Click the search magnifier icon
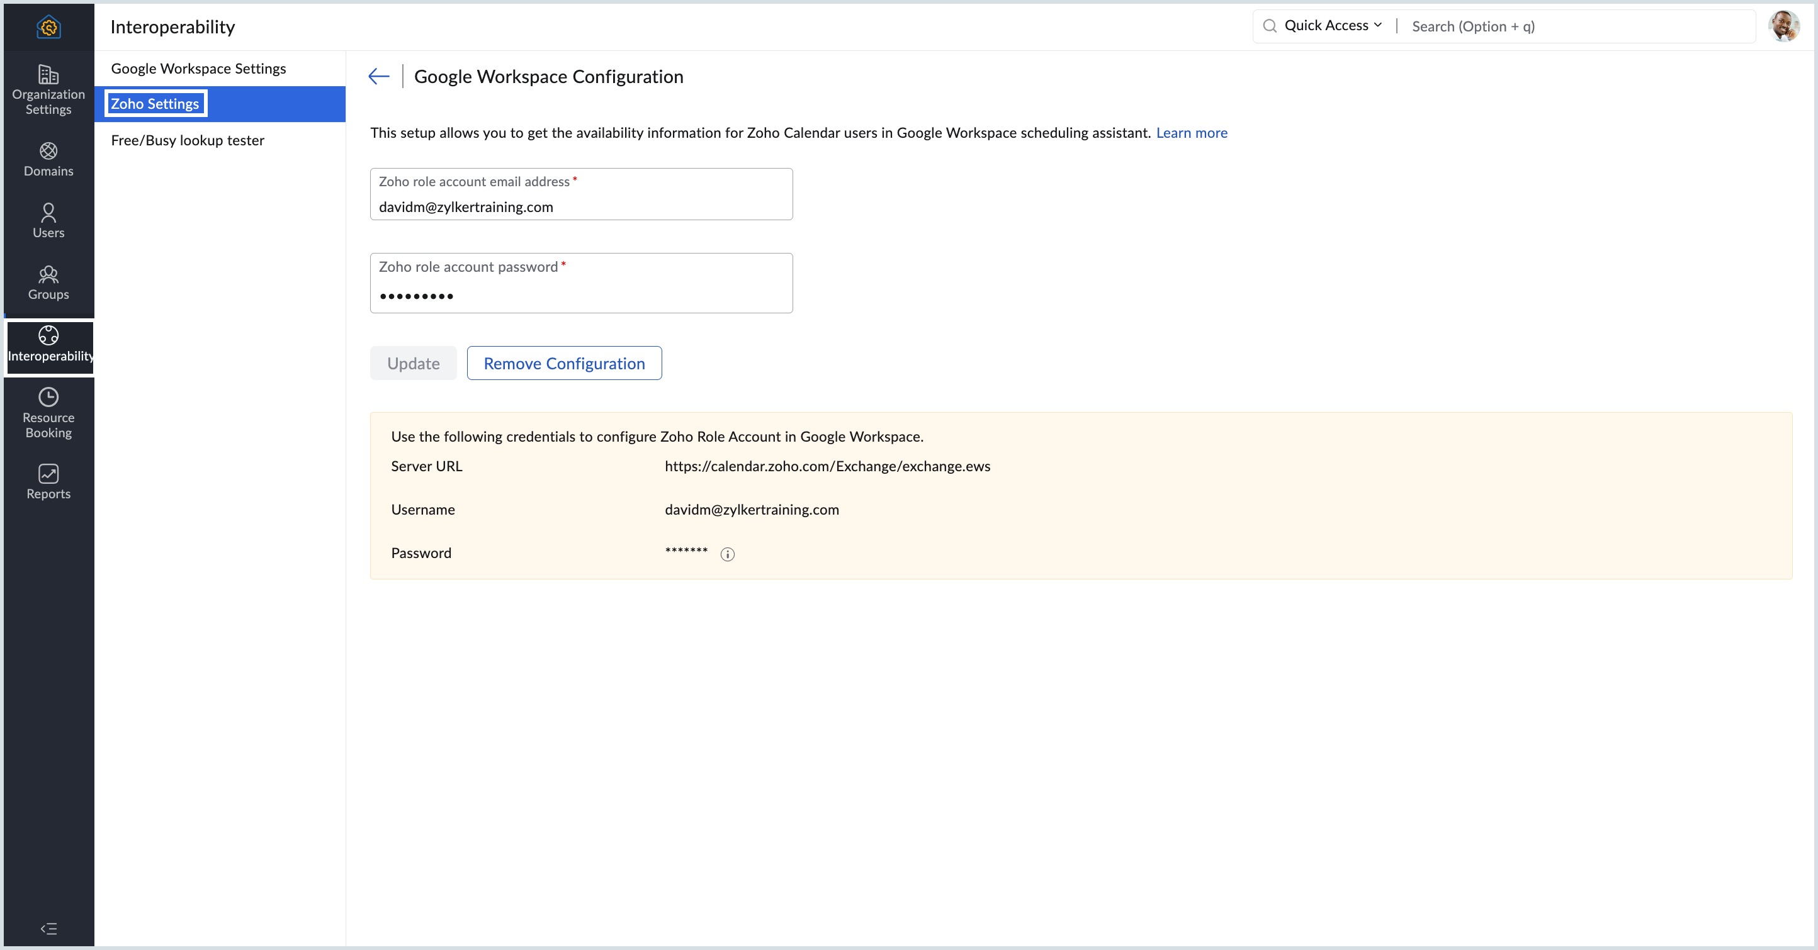Screen dimensions: 1818x950 click(x=1270, y=26)
